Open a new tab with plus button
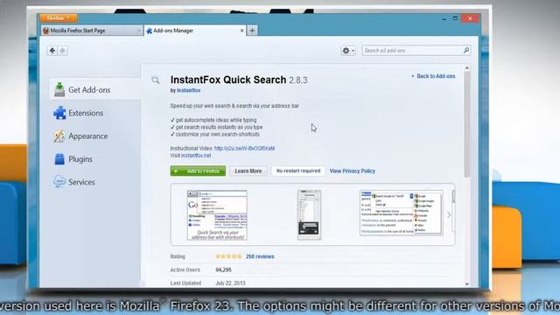The image size is (560, 315). (252, 31)
